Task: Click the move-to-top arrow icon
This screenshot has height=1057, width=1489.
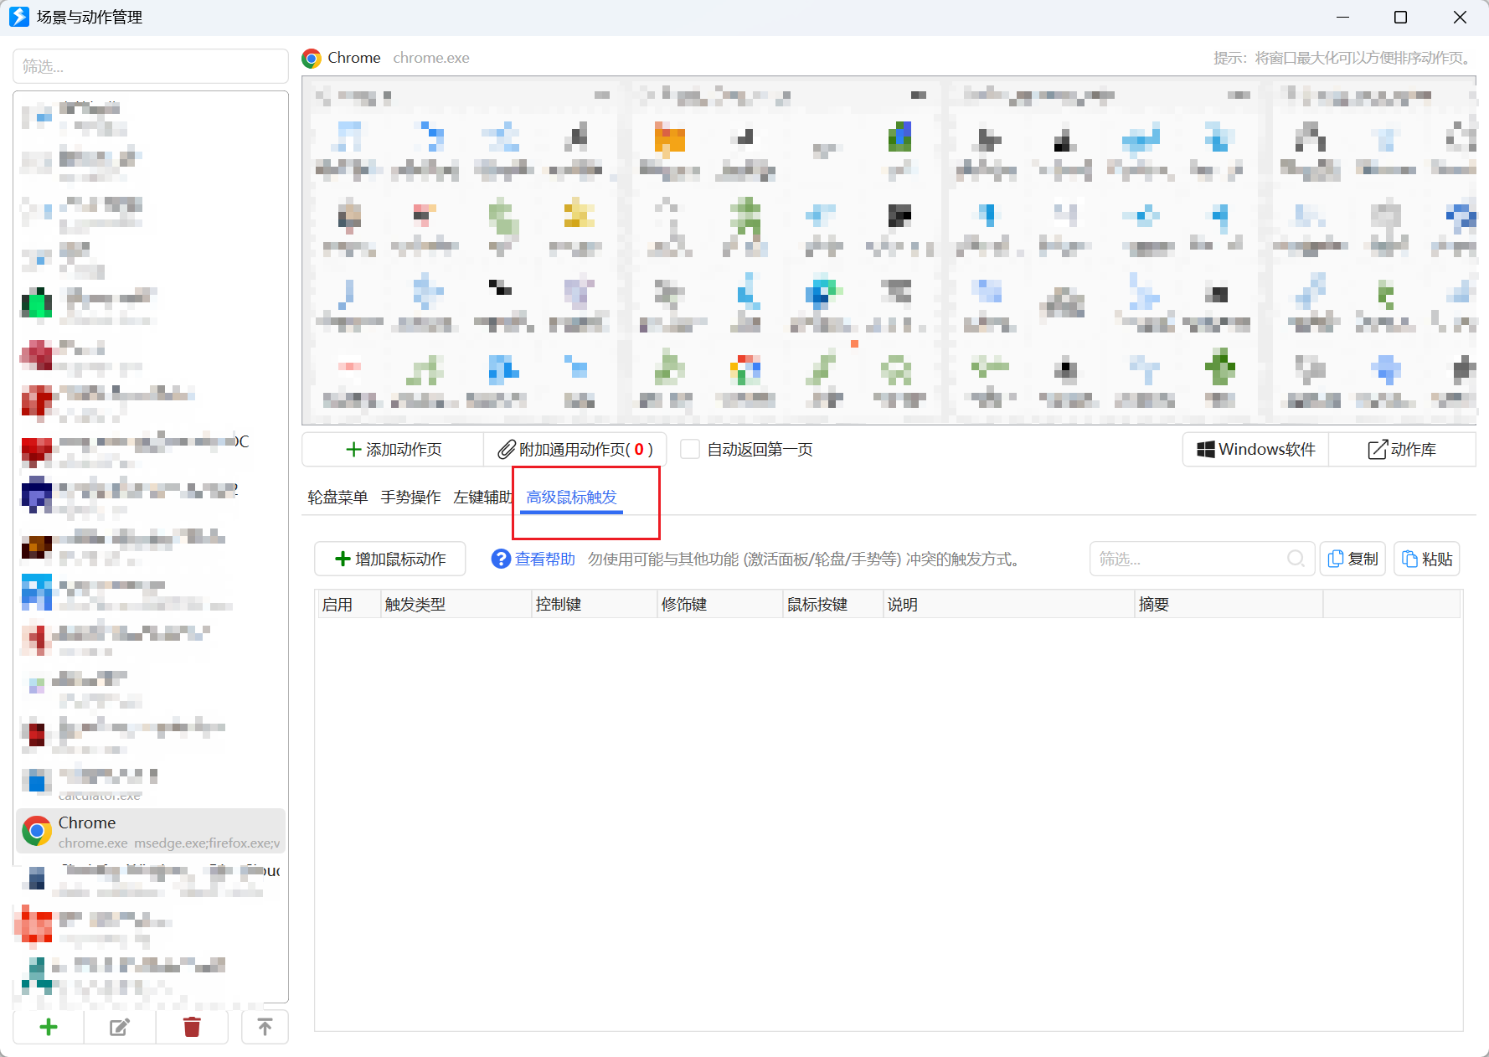Action: pyautogui.click(x=265, y=1027)
